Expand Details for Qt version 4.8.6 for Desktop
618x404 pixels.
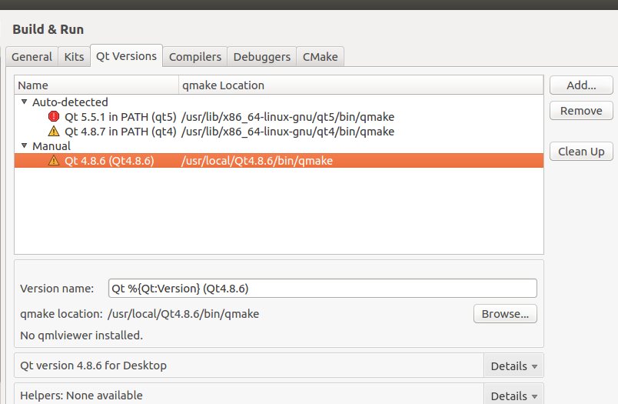(513, 366)
